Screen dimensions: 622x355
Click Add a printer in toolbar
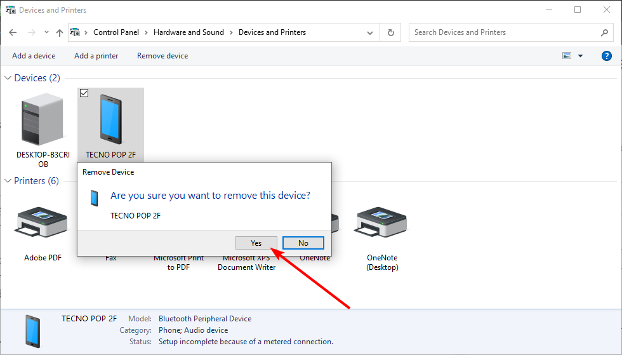(96, 56)
